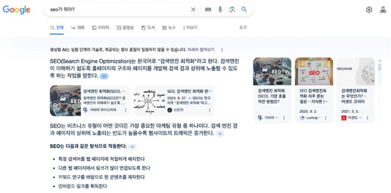This screenshot has width=391, height=193.
Task: Open settings gear icon
Action: 369,10
